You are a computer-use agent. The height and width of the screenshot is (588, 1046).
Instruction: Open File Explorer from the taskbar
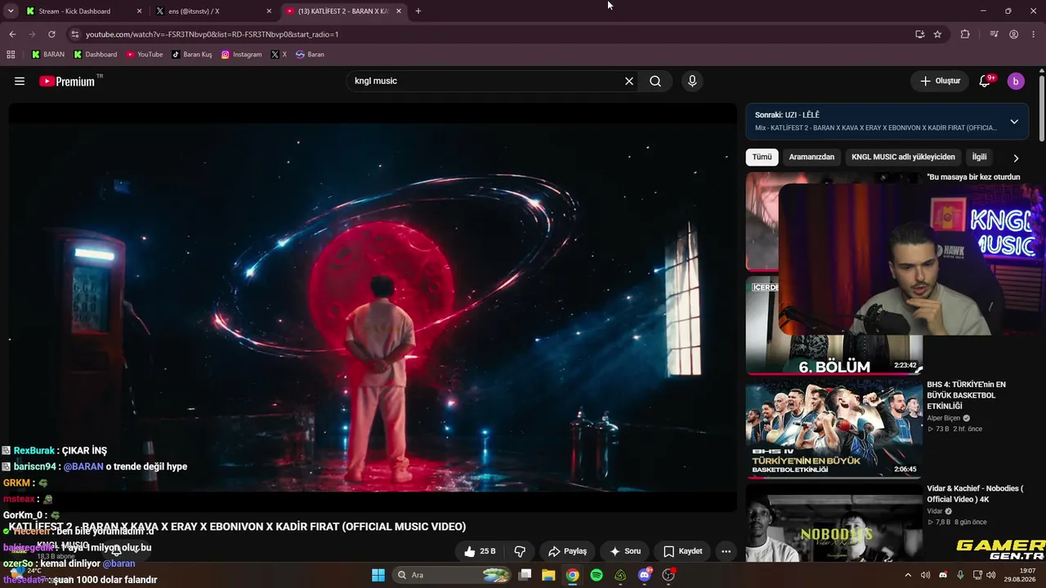coord(548,575)
